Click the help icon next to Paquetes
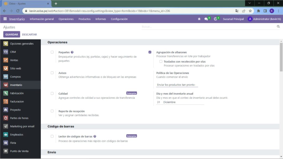This screenshot has height=159, width=283. (72, 52)
